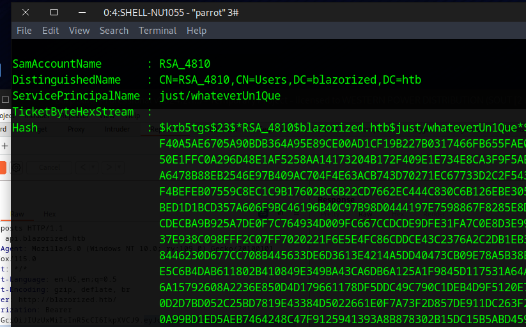Open Burp request settings gear icon
This screenshot has height=327, width=526.
pos(17,167)
